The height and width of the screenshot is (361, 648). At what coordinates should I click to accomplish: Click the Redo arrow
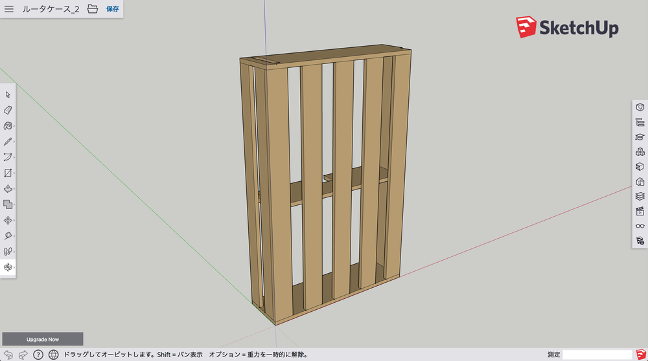(23, 355)
